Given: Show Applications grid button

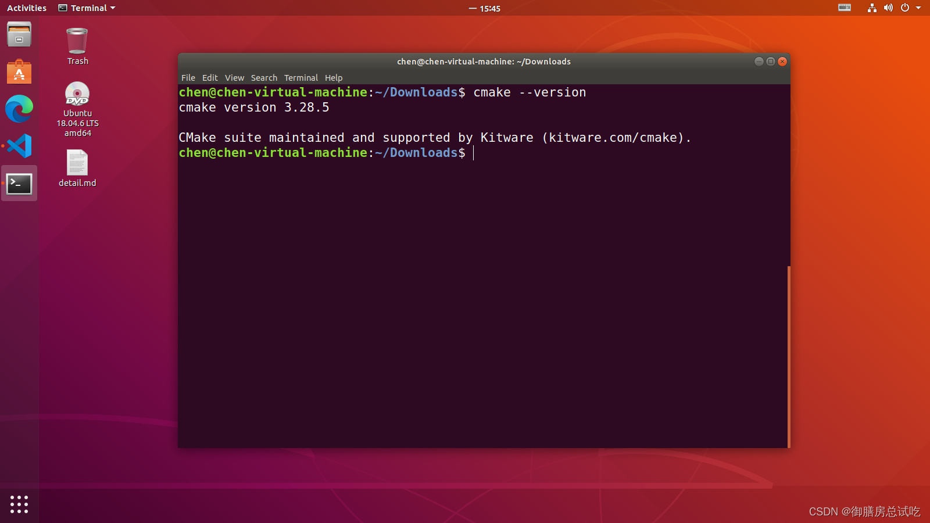Looking at the screenshot, I should coord(19,504).
